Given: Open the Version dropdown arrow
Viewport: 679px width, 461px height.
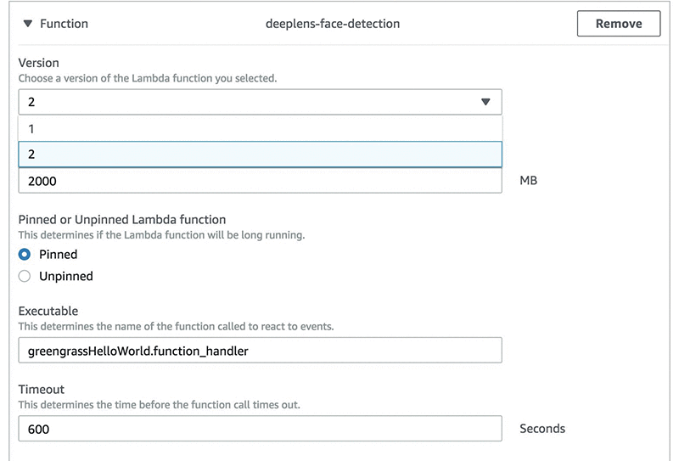Looking at the screenshot, I should 485,102.
